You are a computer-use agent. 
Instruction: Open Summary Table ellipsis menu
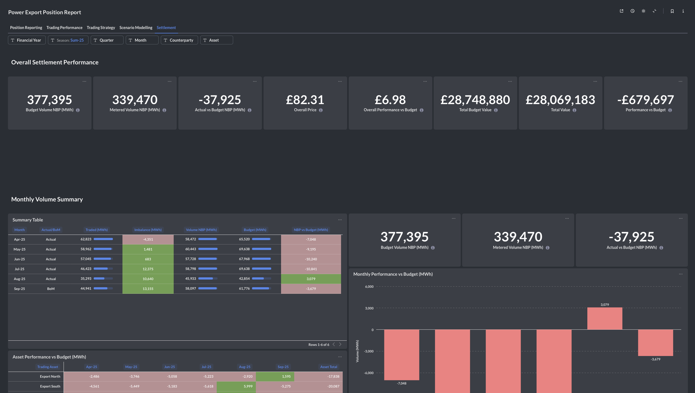pyautogui.click(x=340, y=220)
